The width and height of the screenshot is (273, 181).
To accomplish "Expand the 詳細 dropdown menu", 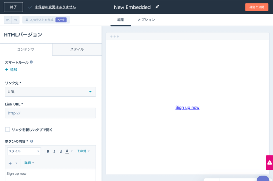I will coord(29,163).
